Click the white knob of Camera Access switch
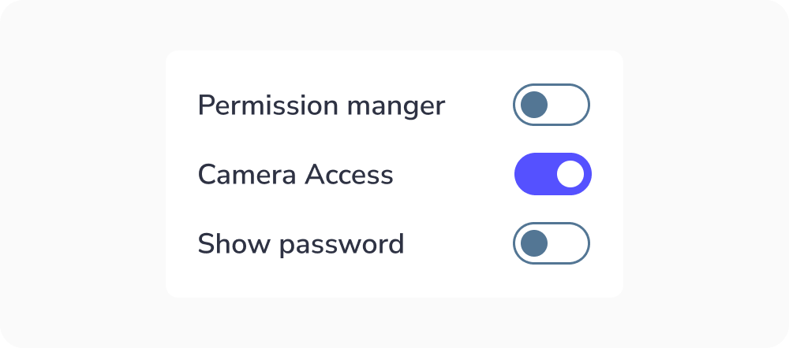Viewport: 789px width, 348px height. click(x=570, y=174)
